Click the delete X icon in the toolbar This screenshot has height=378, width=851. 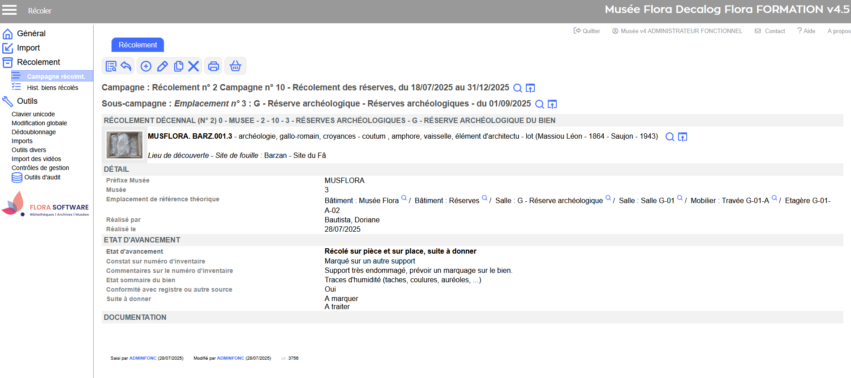click(193, 66)
